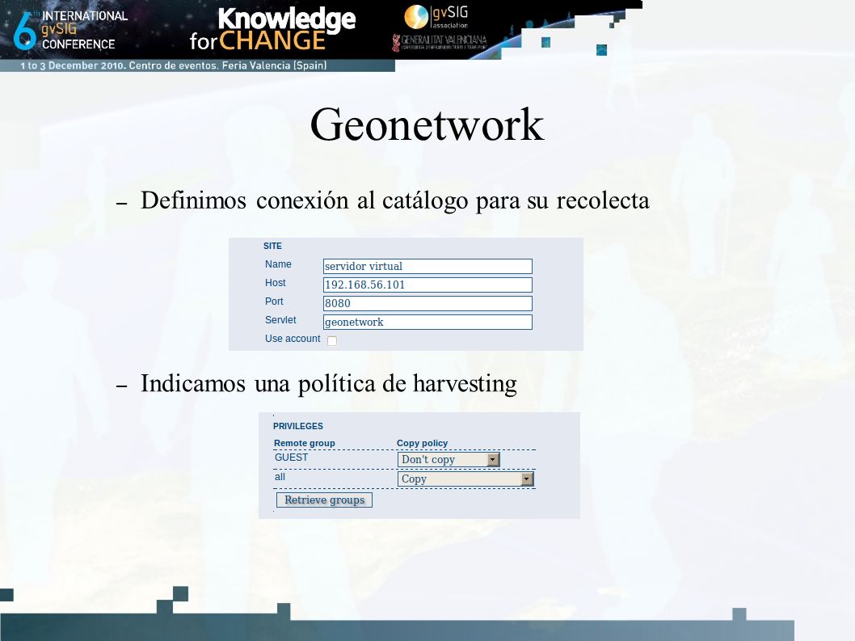Click the gvSIG association logo
The width and height of the screenshot is (855, 641).
point(436,17)
